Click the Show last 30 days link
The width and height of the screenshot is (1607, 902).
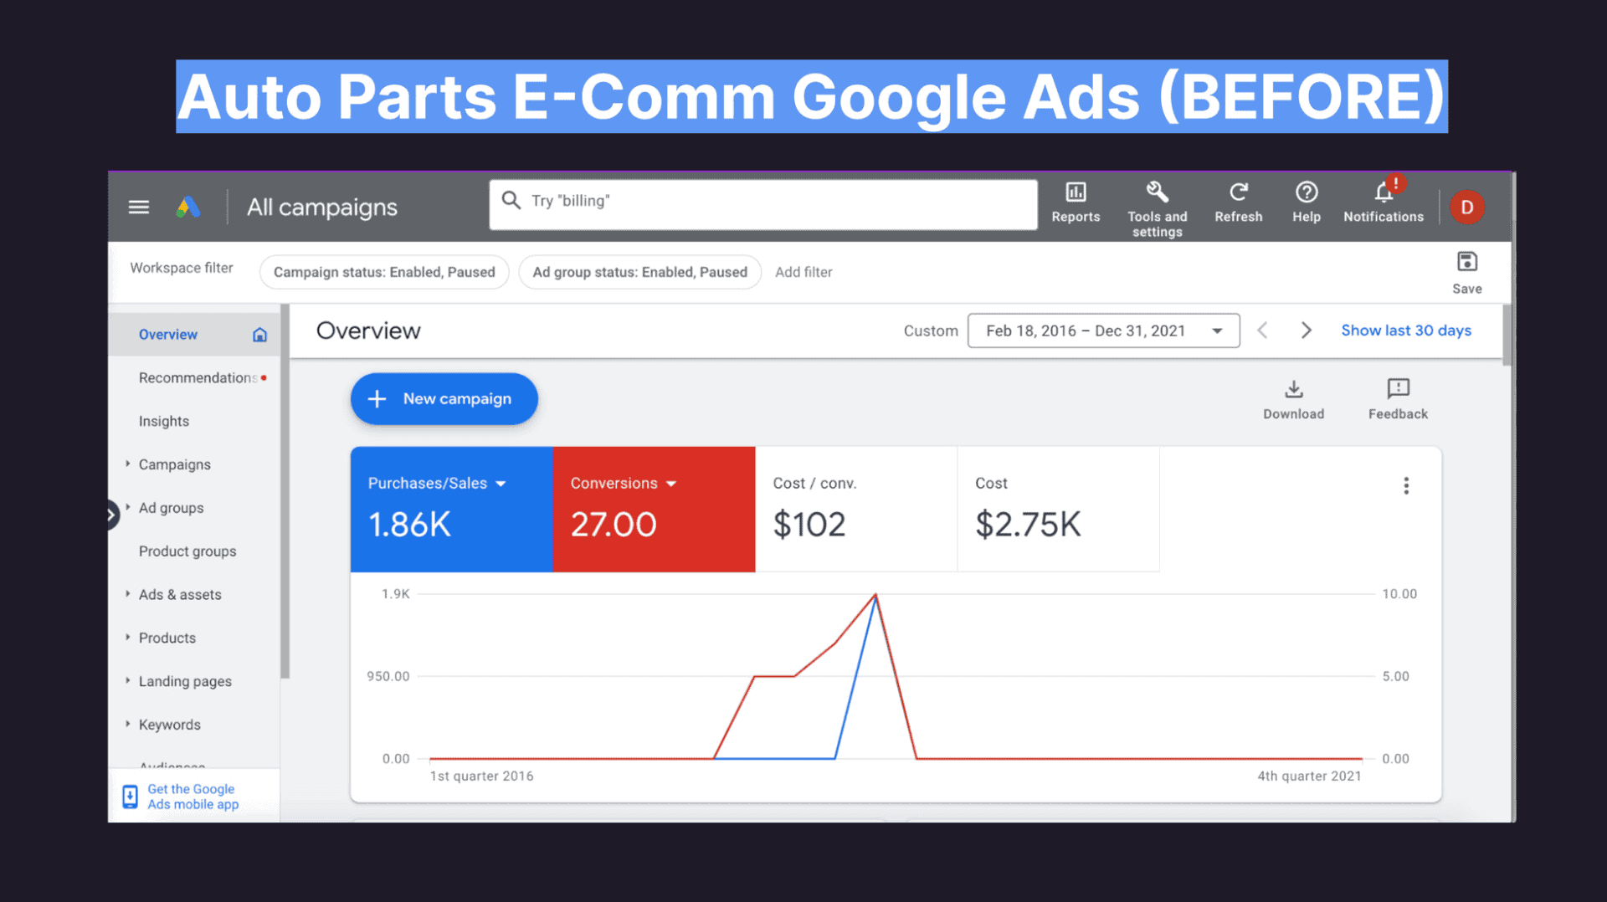(1405, 330)
